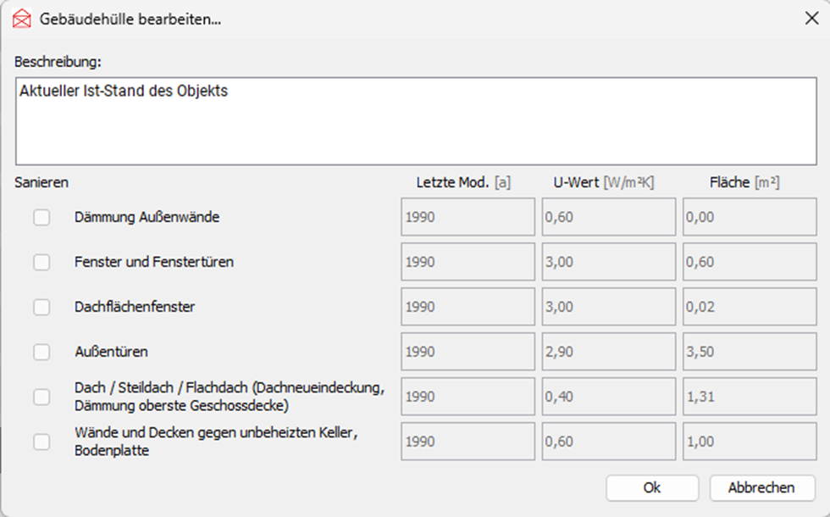
Task: Click the Letzte Mod. field for Dämmung Außenwände
Action: 468,217
